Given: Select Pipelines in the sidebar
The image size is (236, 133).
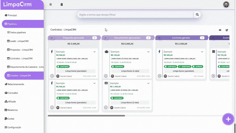Looking at the screenshot, I should [23, 24].
